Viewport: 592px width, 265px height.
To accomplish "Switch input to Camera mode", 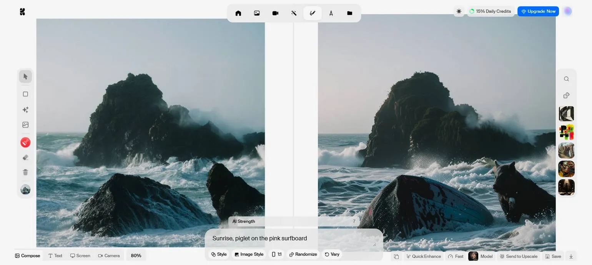I will point(109,256).
